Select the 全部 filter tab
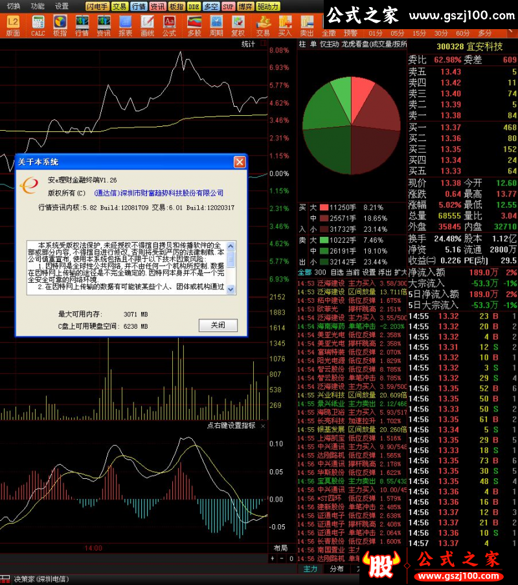Image resolution: width=518 pixels, height=585 pixels. click(304, 272)
